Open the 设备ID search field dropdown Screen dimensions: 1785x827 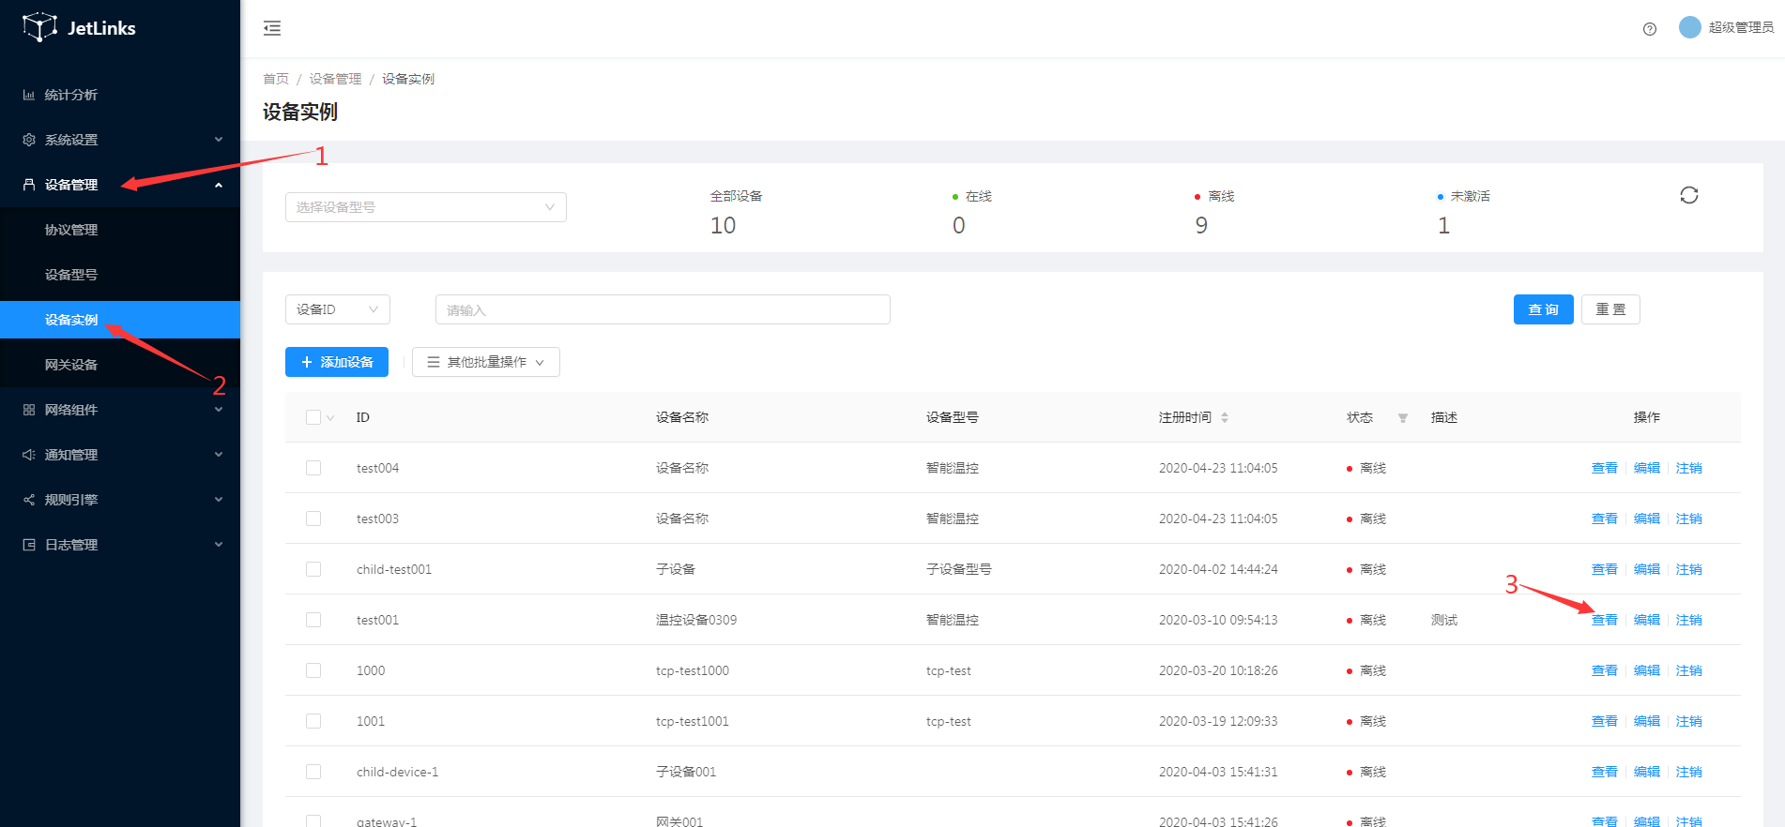tap(337, 309)
